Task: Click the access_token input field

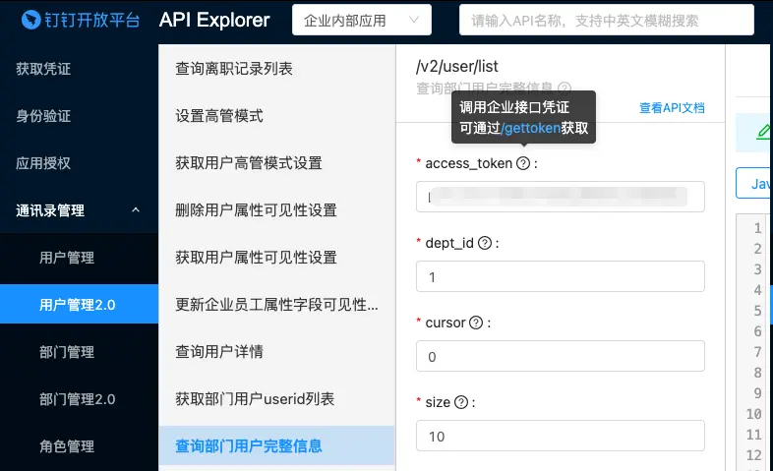Action: (x=560, y=197)
